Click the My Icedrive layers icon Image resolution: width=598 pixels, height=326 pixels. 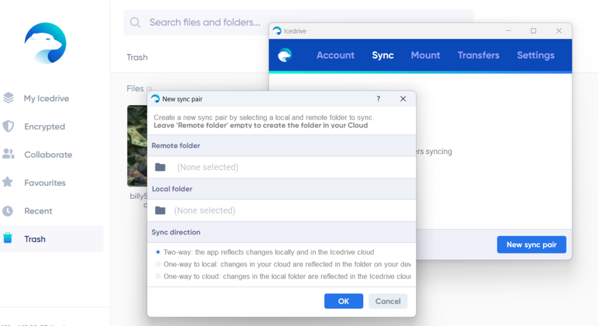pyautogui.click(x=8, y=98)
